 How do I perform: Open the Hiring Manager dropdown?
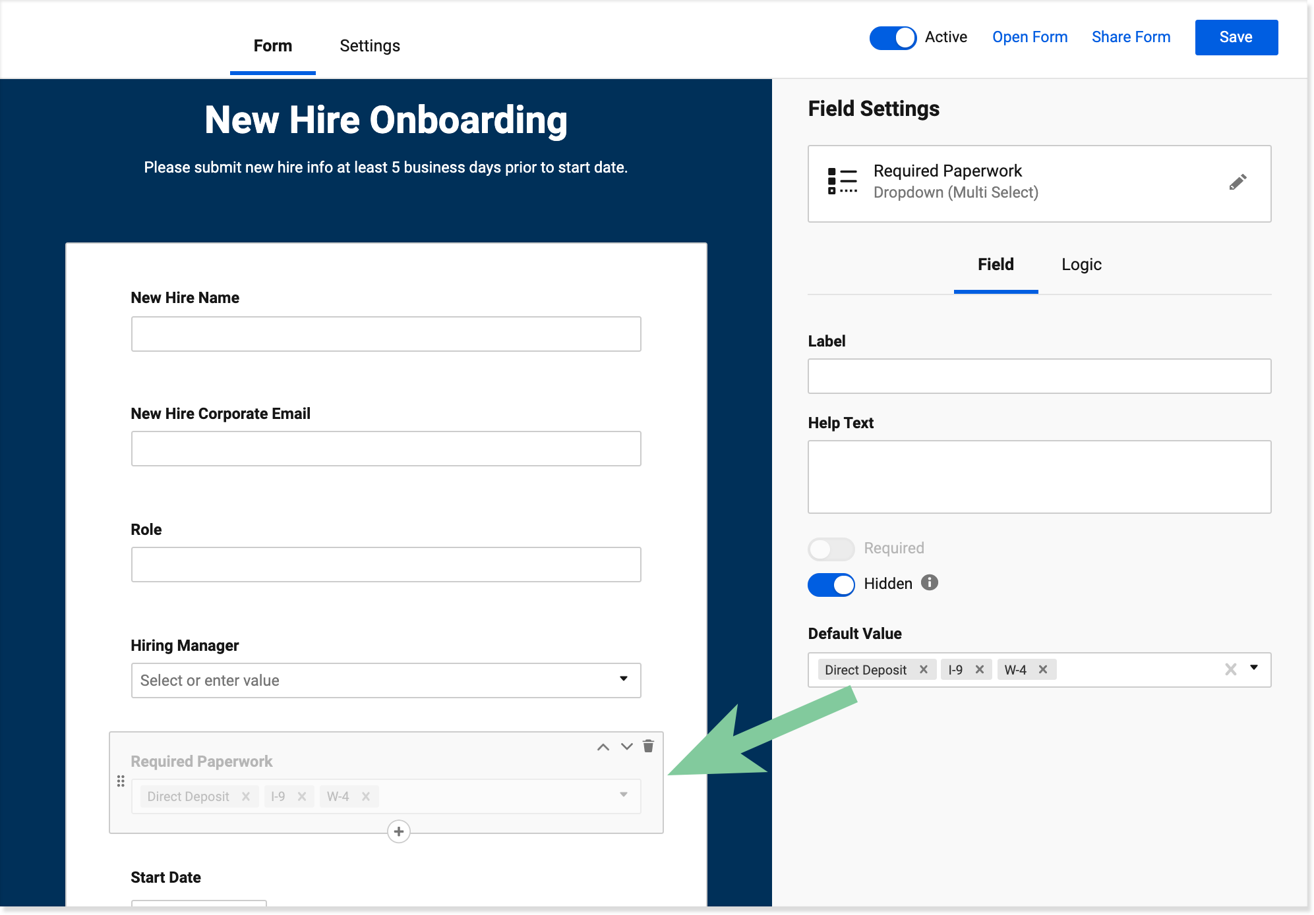[x=623, y=679]
